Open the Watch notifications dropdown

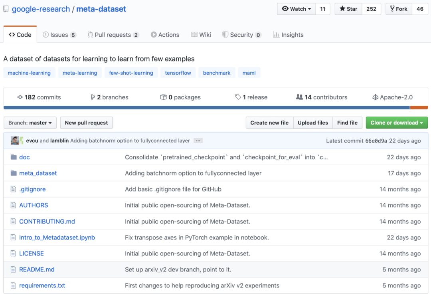click(x=297, y=9)
